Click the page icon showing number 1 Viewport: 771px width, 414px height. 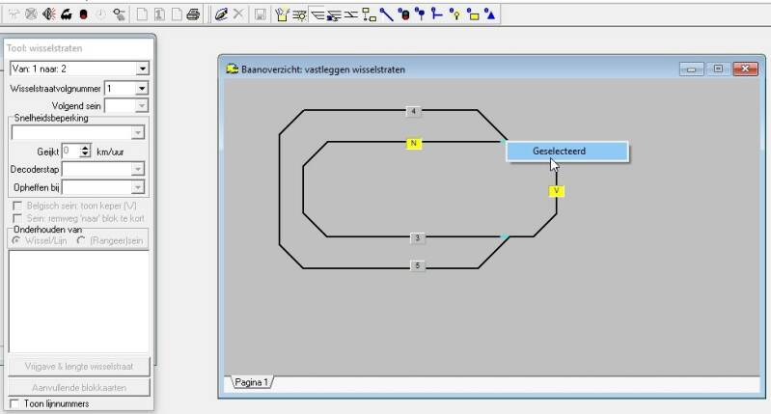click(x=159, y=14)
